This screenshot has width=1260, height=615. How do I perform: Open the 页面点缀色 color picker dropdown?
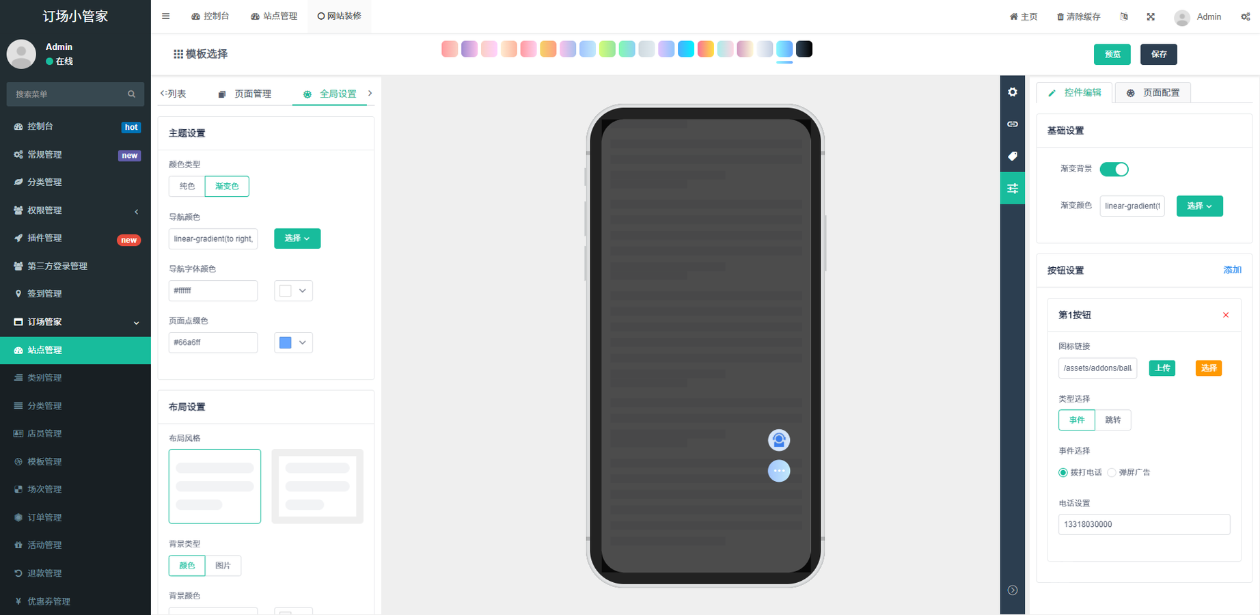pyautogui.click(x=293, y=342)
